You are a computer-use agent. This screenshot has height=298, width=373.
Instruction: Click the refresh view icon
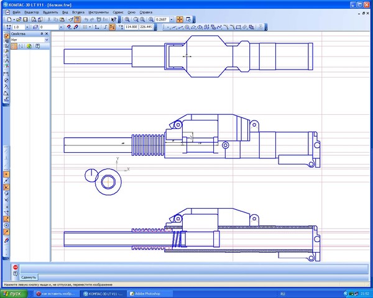[x=188, y=19]
